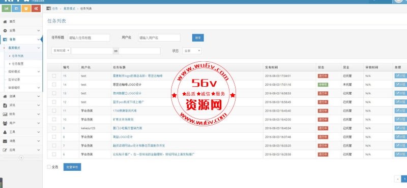Tick the checkbox for task 8
The height and width of the screenshot is (188, 407).
click(x=54, y=137)
